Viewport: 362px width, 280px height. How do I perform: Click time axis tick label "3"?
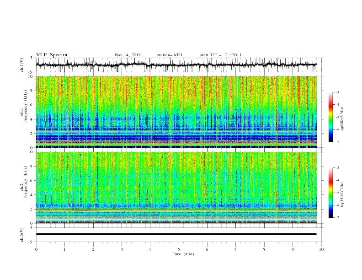click(122, 249)
